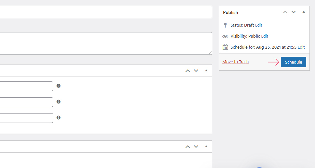Click the help icon beside first field

[x=59, y=86]
